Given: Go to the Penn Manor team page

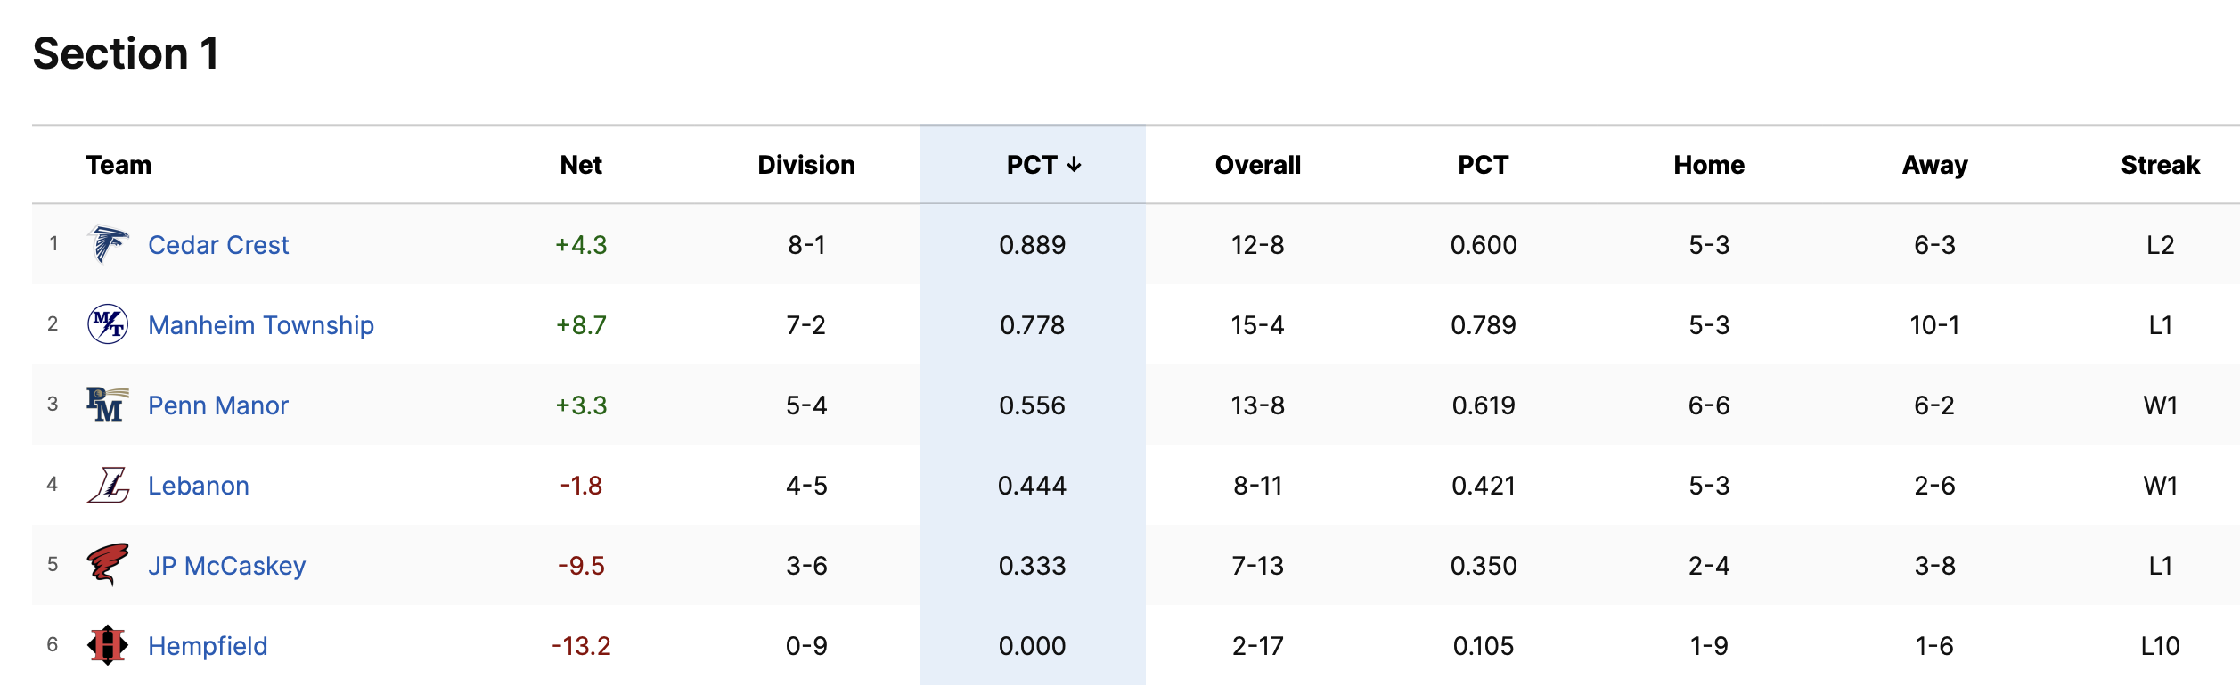Looking at the screenshot, I should pos(218,405).
